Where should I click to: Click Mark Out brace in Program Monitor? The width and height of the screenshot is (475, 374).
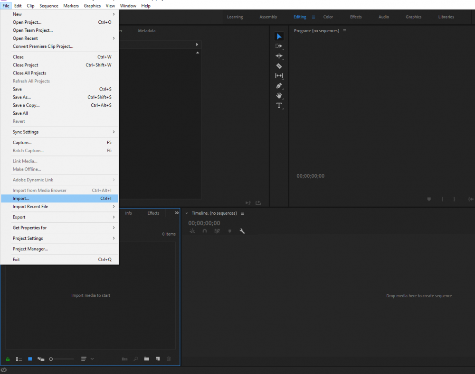point(454,199)
